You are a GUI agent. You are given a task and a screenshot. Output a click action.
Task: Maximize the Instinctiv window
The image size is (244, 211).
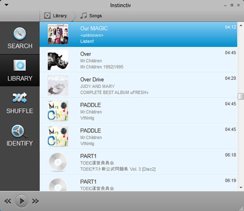click(232, 5)
